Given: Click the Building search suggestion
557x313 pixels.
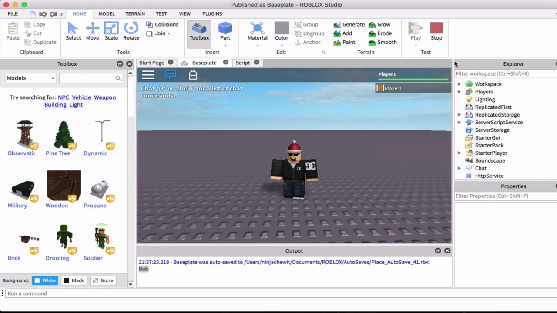Looking at the screenshot, I should [55, 105].
